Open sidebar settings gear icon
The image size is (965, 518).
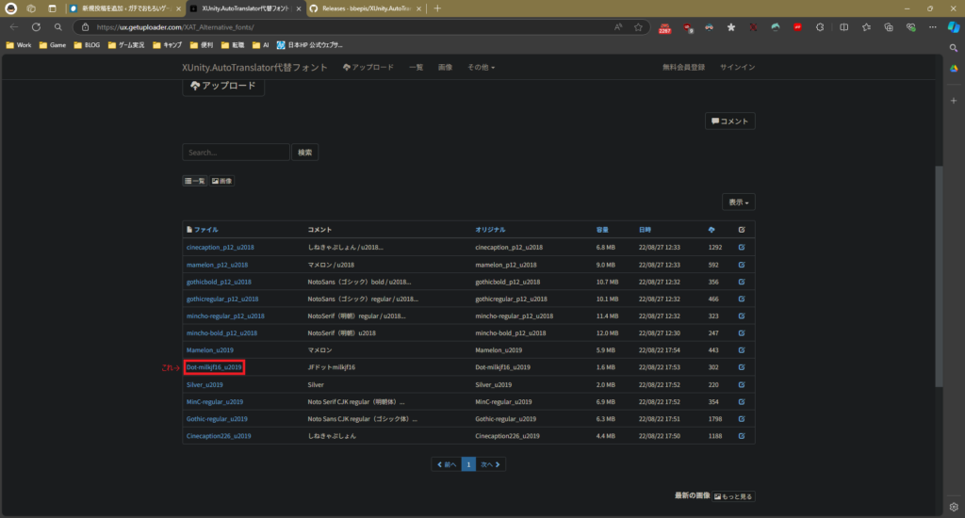pos(954,507)
